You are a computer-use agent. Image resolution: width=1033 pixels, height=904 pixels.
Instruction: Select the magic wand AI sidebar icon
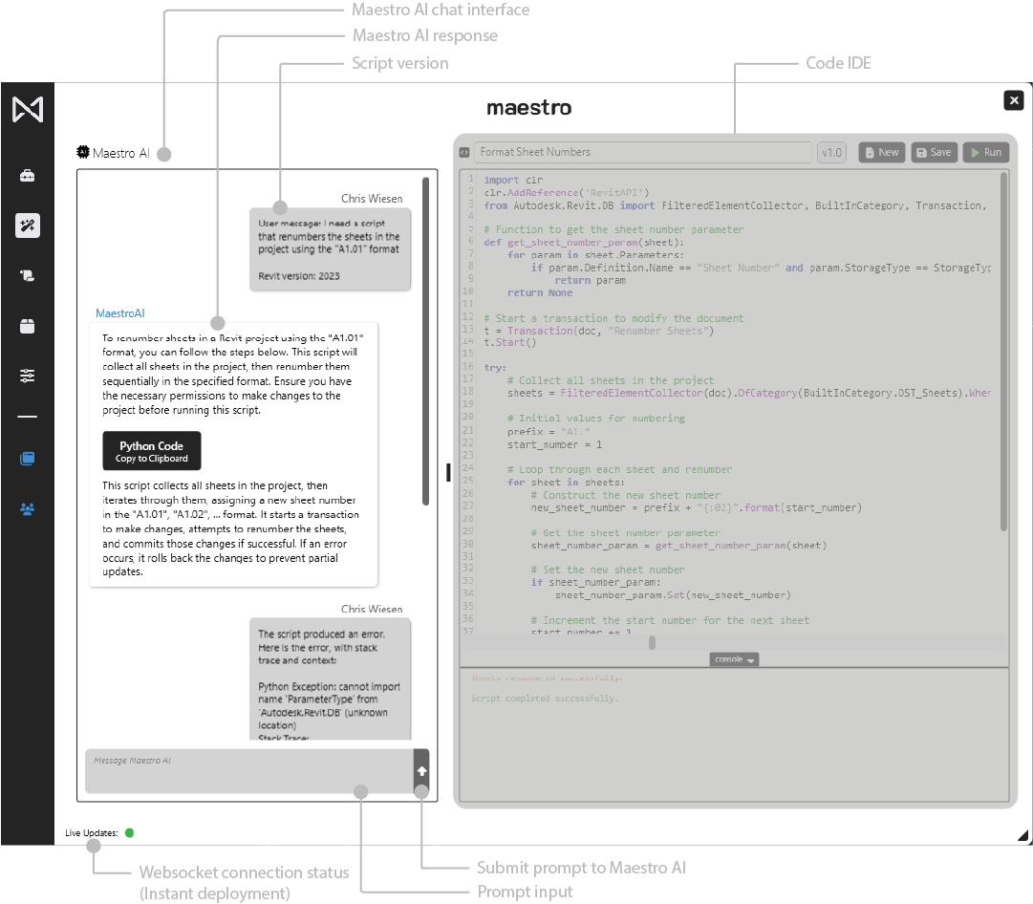click(28, 226)
